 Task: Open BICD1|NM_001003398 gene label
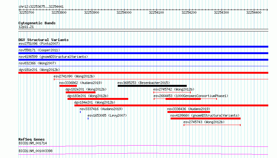click(35, 151)
